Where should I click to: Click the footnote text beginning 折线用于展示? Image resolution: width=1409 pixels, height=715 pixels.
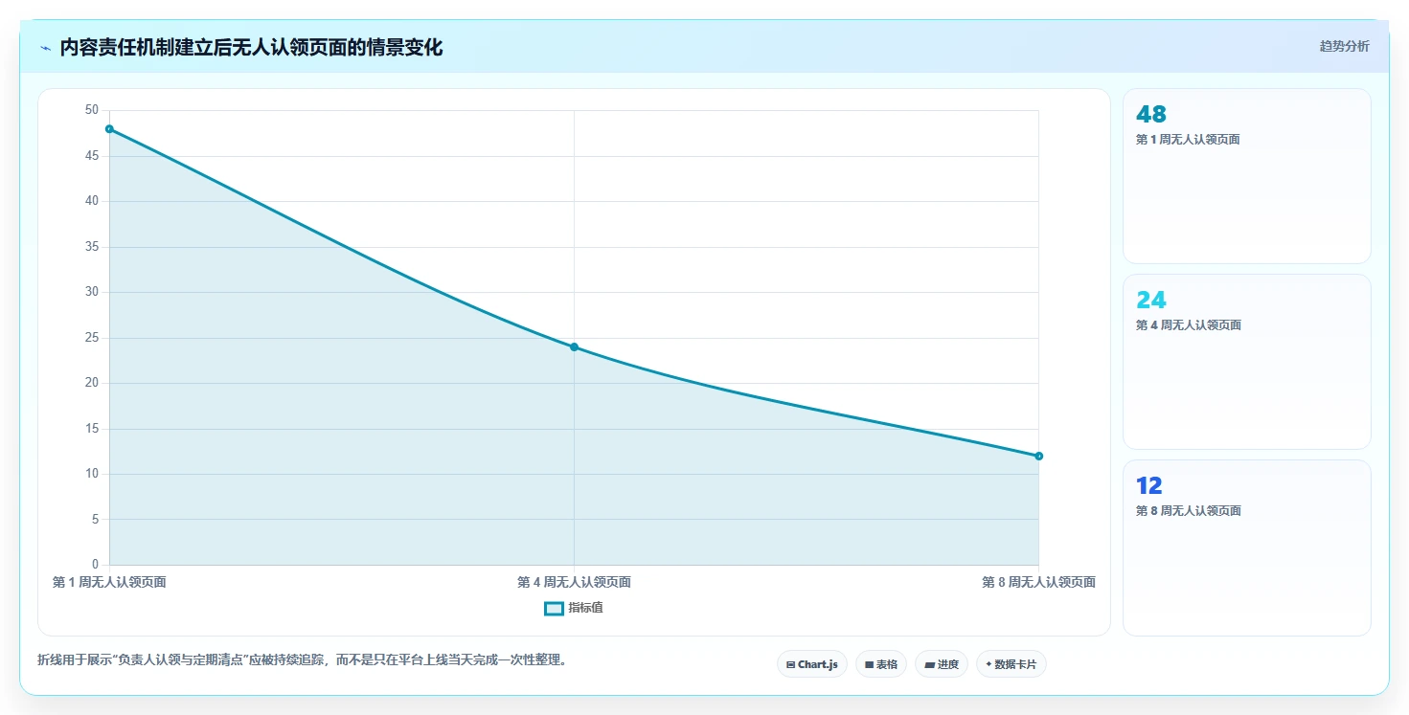pyautogui.click(x=303, y=660)
